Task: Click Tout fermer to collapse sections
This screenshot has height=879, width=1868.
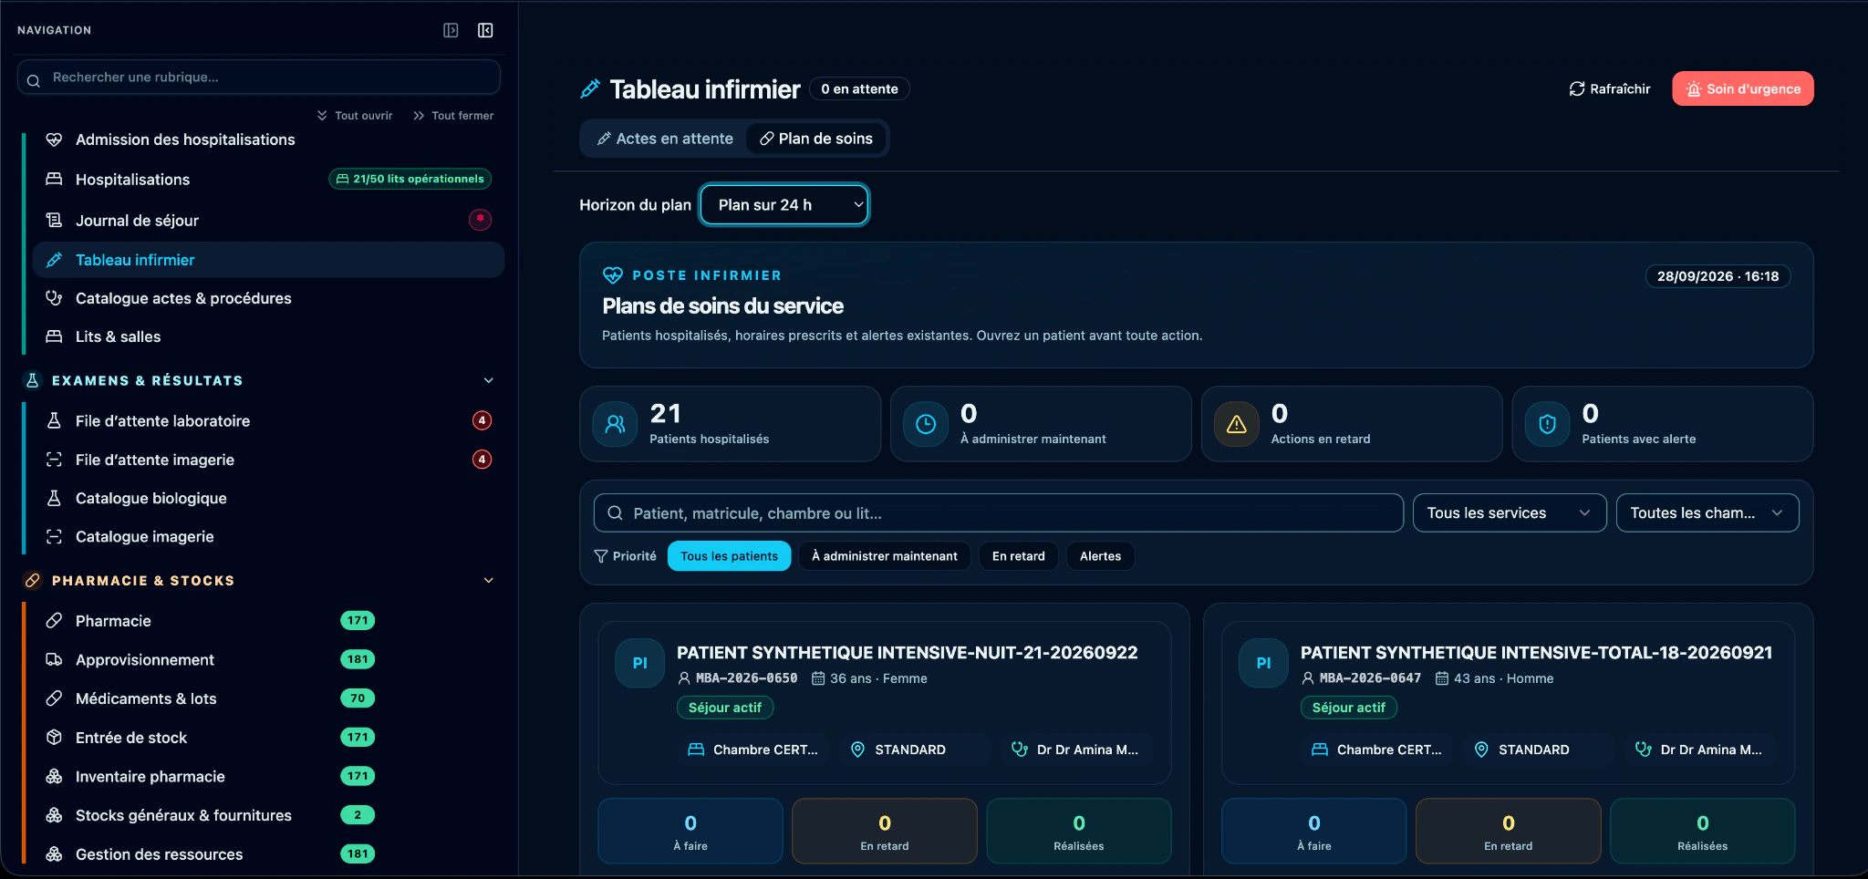Action: 453,116
